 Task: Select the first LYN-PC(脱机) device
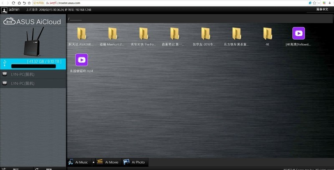33,74
